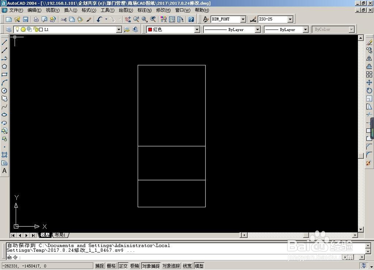The height and width of the screenshot is (270, 374).
Task: Select the Rectangle draw tool
Action: point(4,75)
